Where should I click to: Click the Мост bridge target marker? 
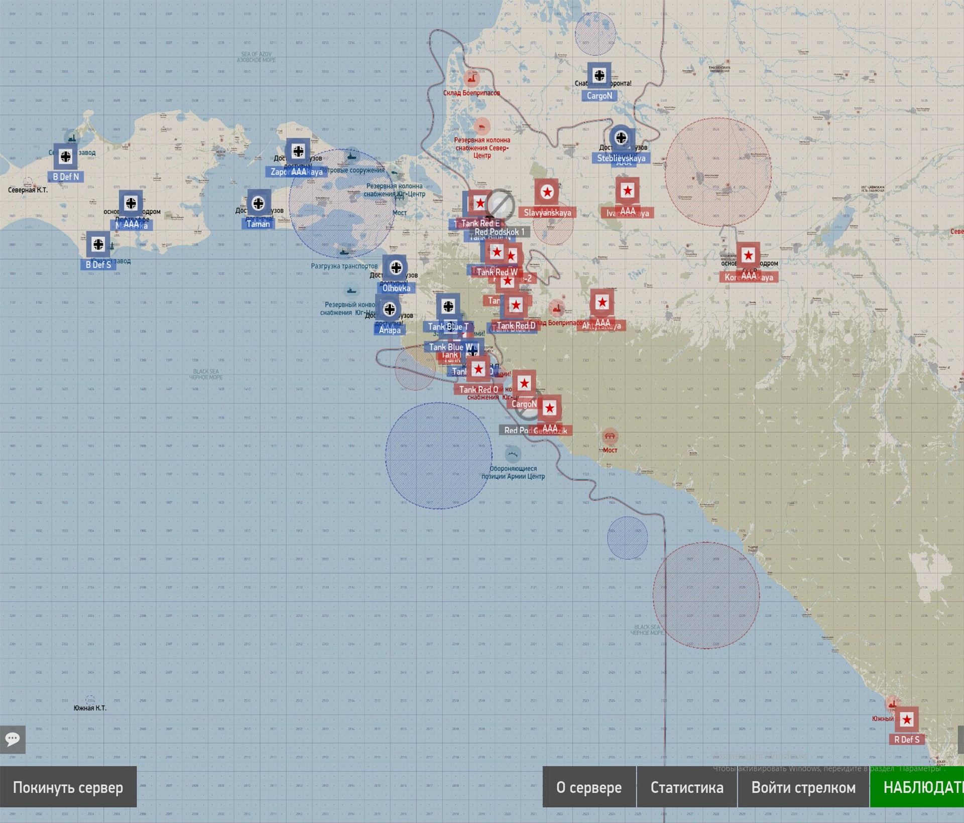click(x=610, y=436)
